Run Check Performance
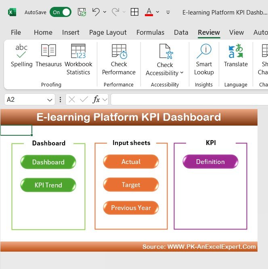Screen dimensions: 268x269 coord(119,59)
